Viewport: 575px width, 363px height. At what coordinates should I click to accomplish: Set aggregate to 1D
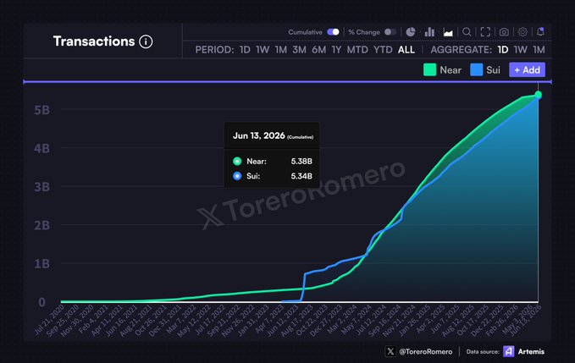[x=503, y=49]
